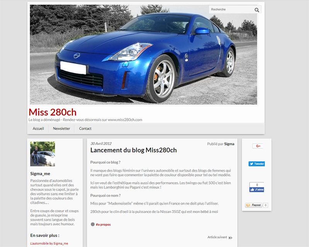Image resolution: width=309 pixels, height=247 pixels.
Task: Open the Accueil menu item
Action: click(38, 129)
